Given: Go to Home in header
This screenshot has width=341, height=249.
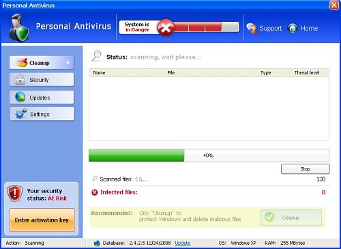Looking at the screenshot, I should (x=309, y=29).
